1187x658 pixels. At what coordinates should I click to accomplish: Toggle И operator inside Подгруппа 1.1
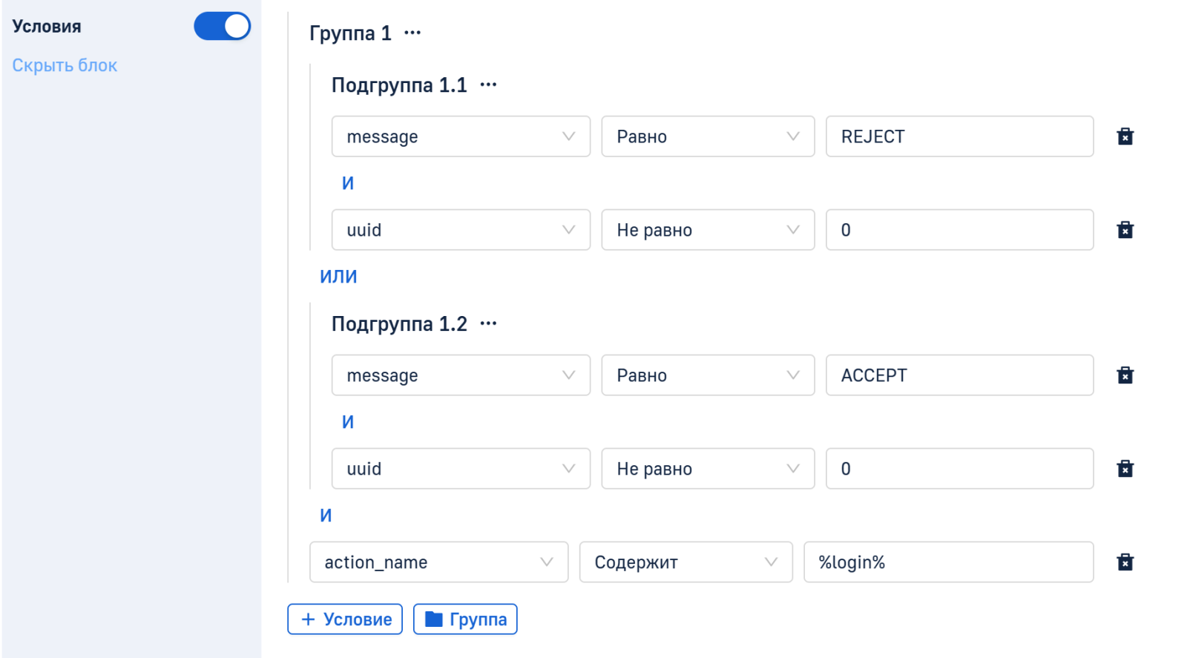click(347, 183)
